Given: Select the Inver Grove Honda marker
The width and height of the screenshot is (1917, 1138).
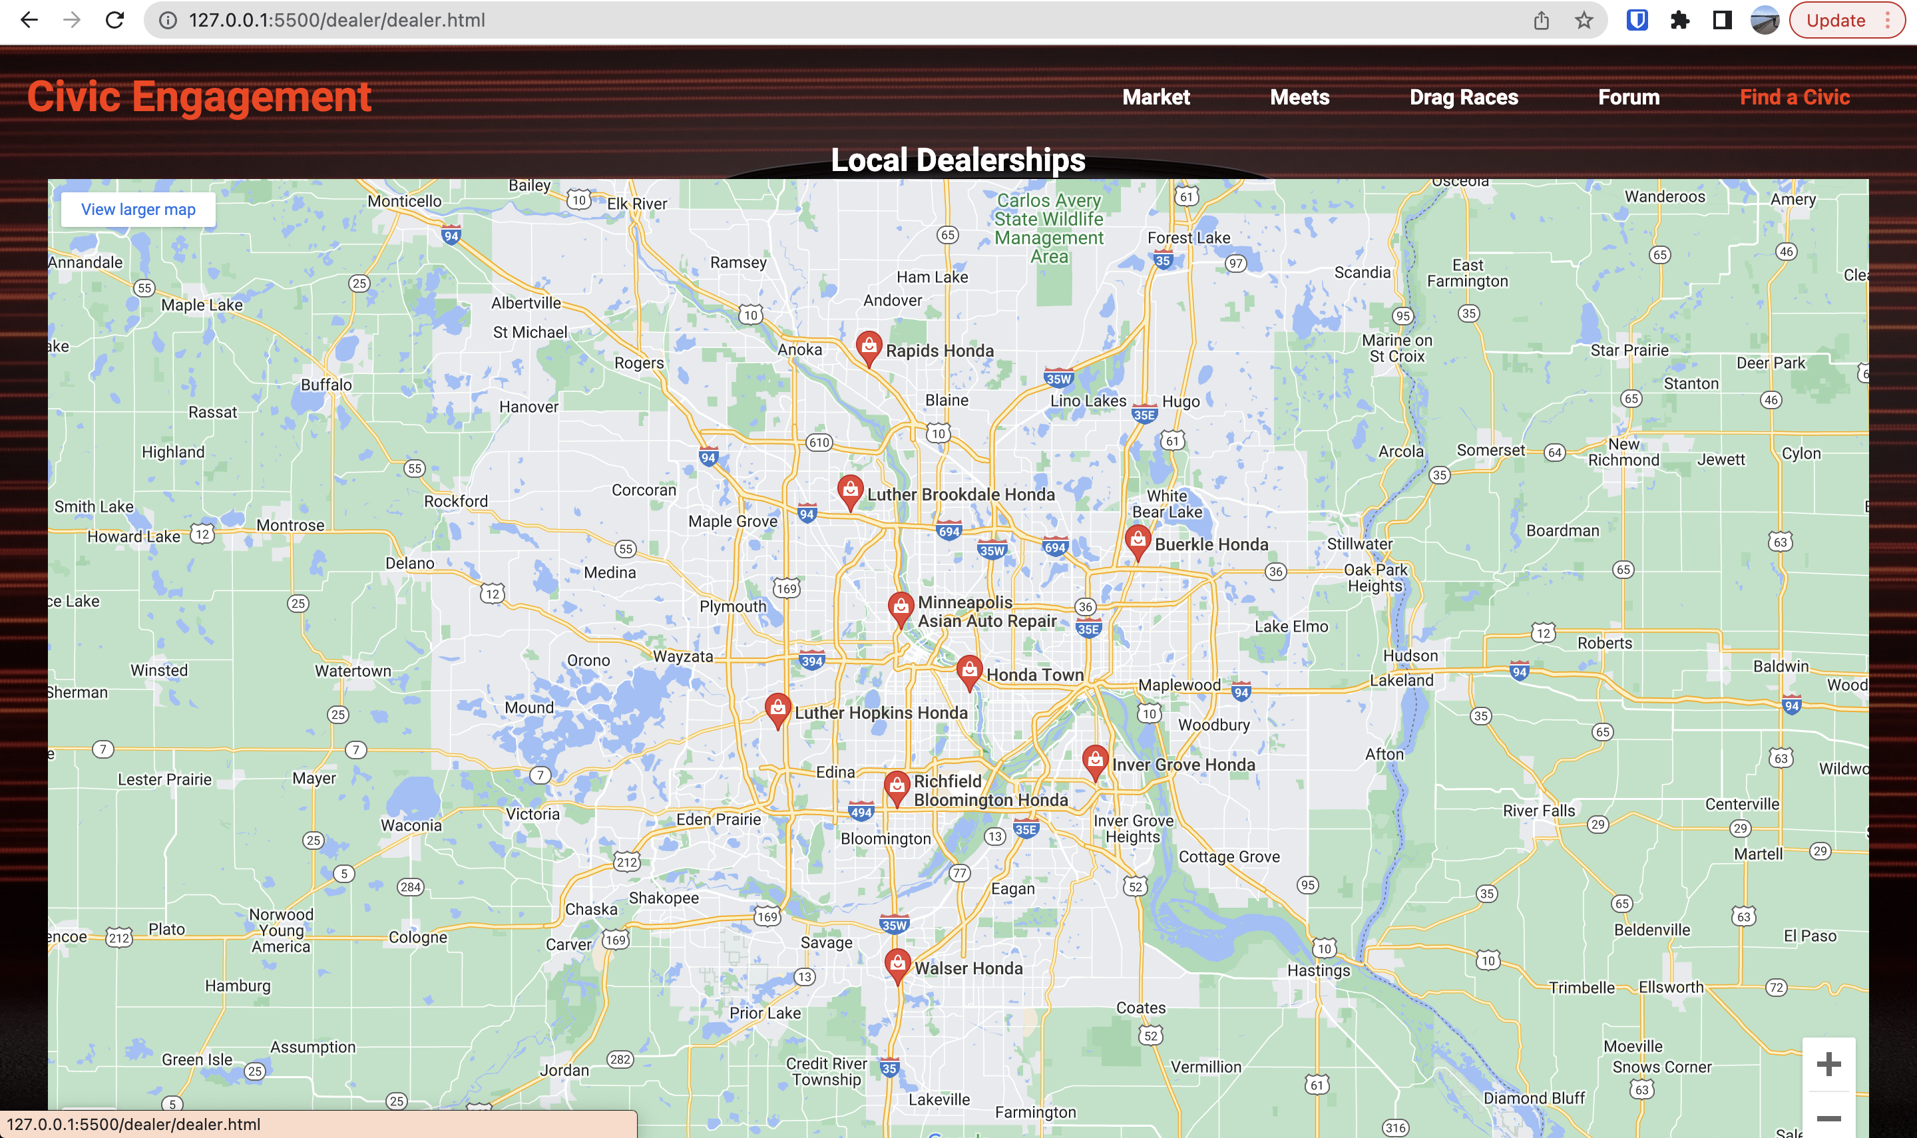Looking at the screenshot, I should (x=1095, y=761).
